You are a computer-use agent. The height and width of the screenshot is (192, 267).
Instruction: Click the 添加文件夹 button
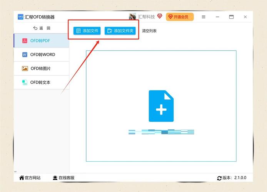coord(120,31)
